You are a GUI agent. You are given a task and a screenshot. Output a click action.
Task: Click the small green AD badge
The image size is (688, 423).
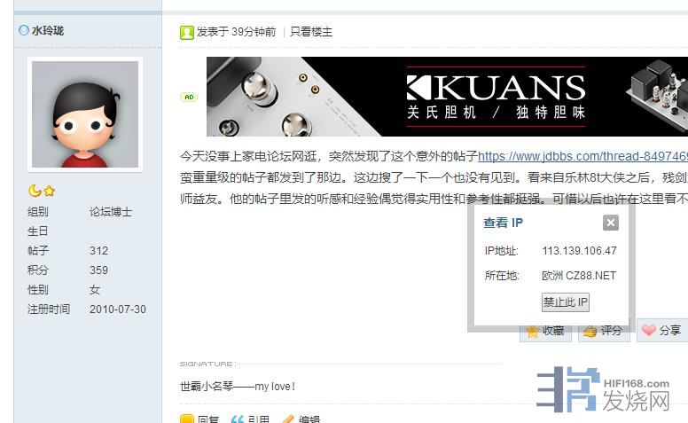click(x=189, y=97)
